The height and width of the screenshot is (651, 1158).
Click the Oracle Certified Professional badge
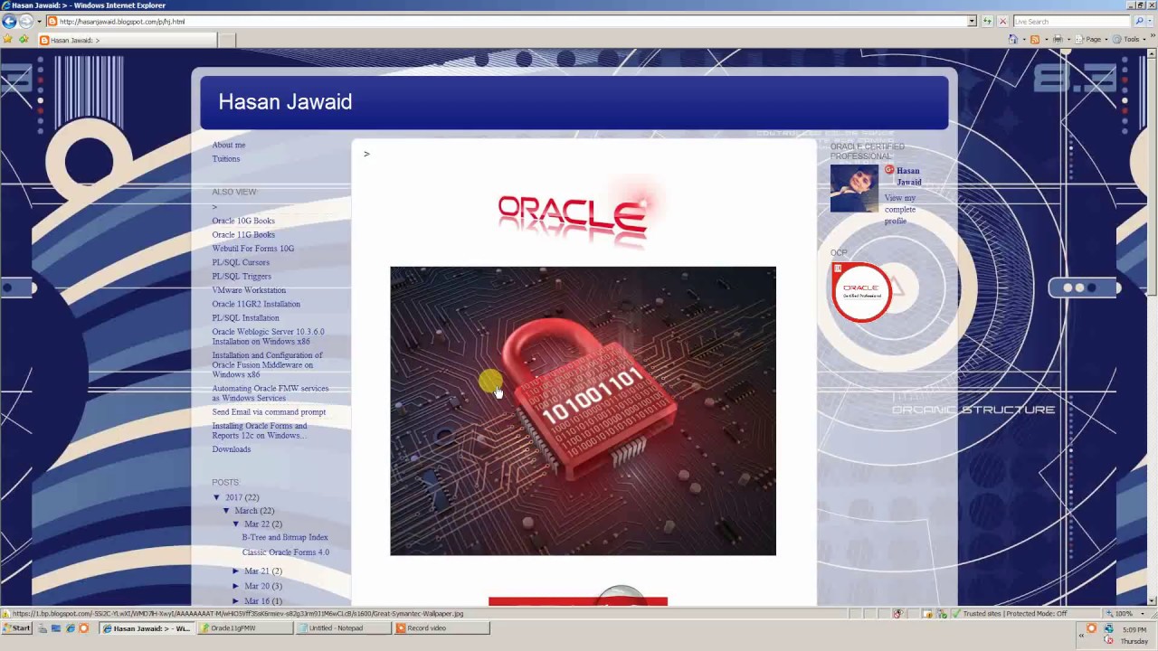point(861,291)
